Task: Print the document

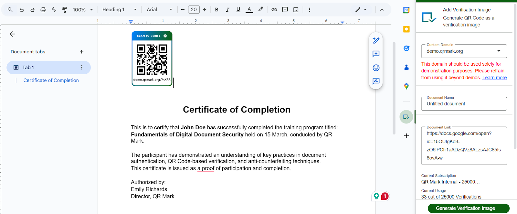Action: pos(43,10)
